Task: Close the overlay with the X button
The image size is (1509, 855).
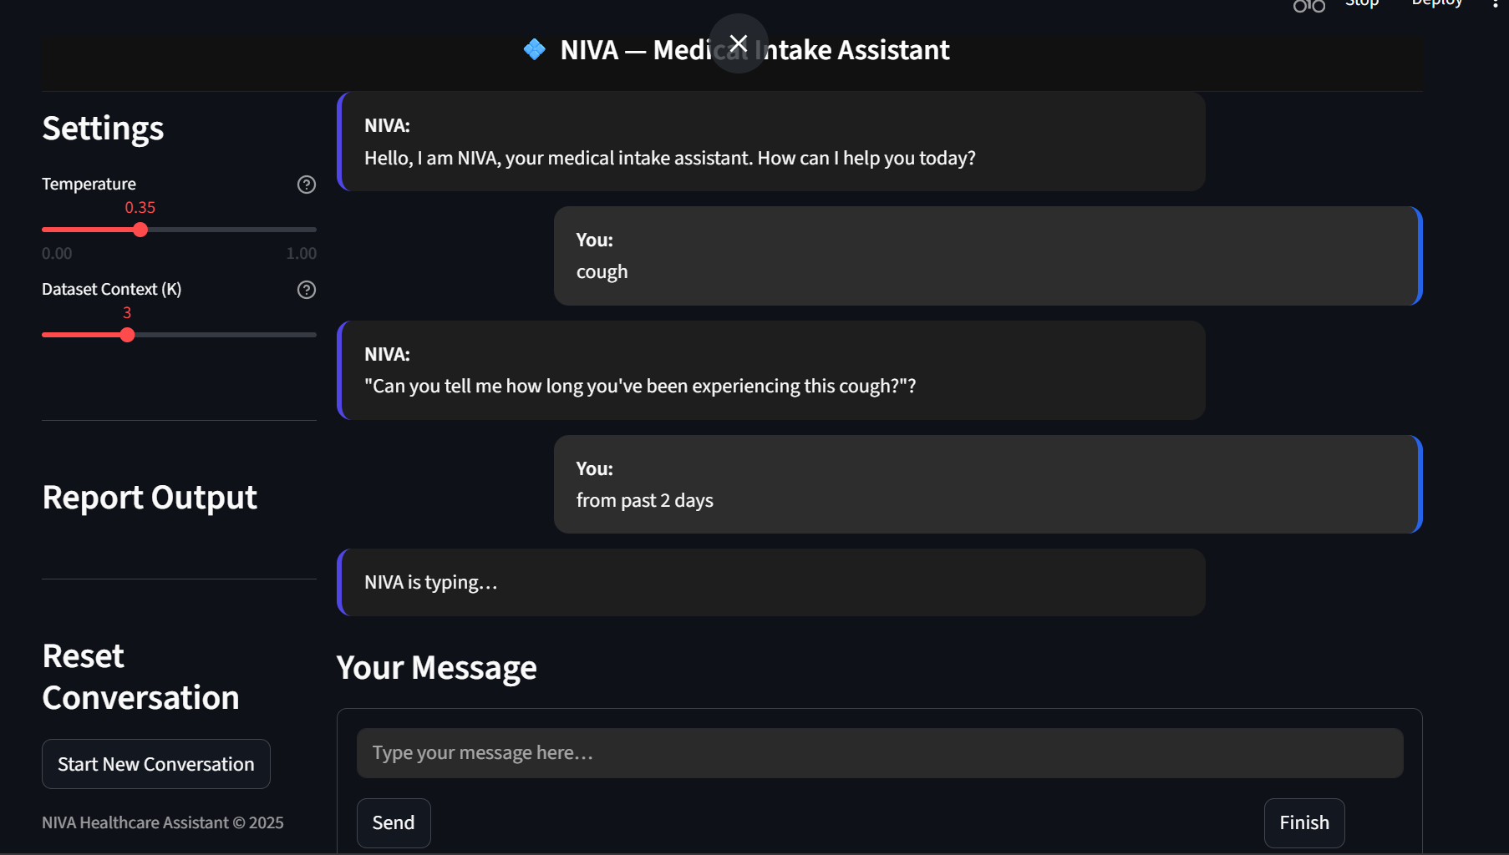Action: [738, 43]
